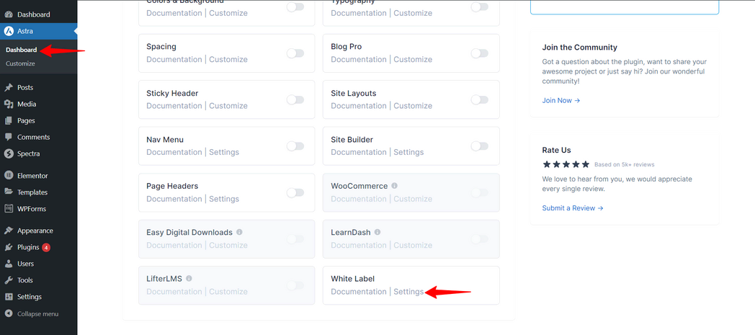Enable the Sticky Header toggle

coord(295,99)
